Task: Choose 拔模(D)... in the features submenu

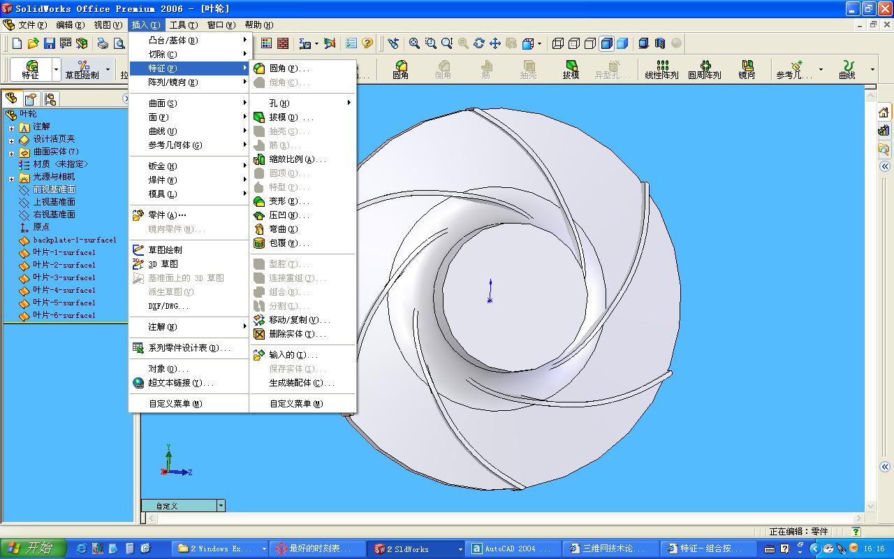Action: [303, 117]
